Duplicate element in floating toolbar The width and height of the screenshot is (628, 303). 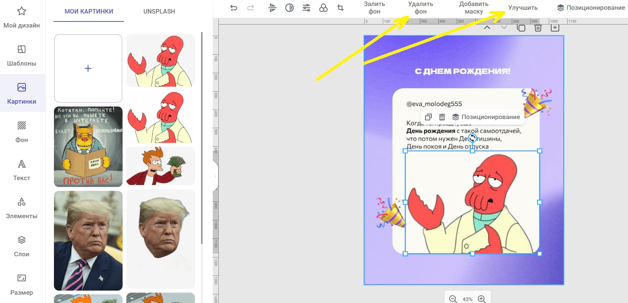[428, 117]
